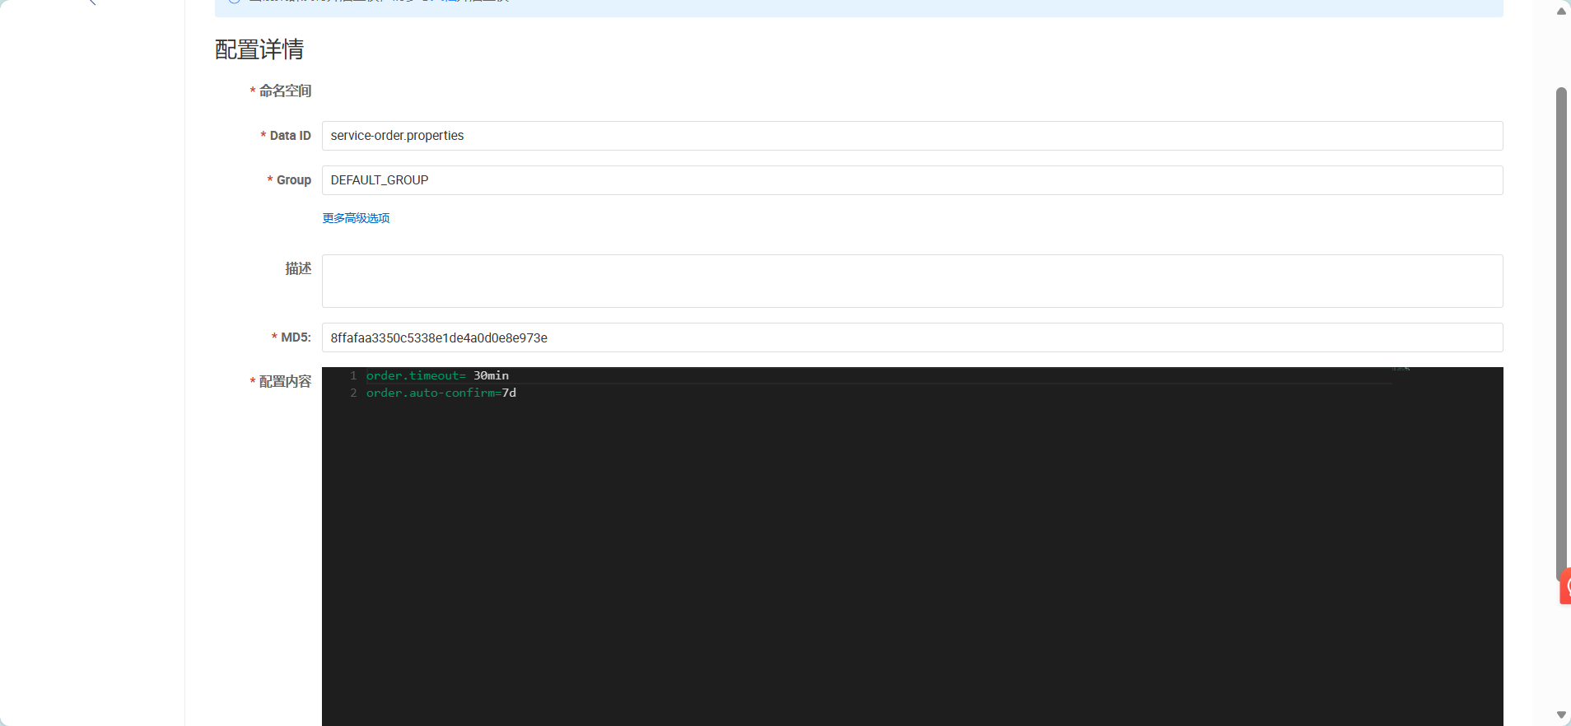This screenshot has width=1571, height=726.
Task: Click the scrollbar up arrow
Action: pos(1561,11)
